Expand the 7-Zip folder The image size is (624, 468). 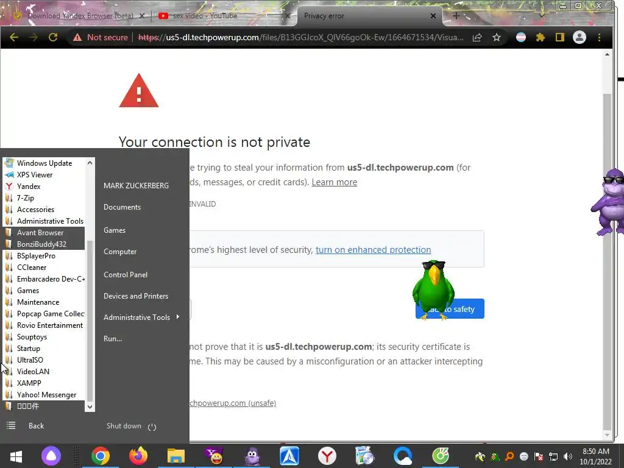tap(44, 198)
